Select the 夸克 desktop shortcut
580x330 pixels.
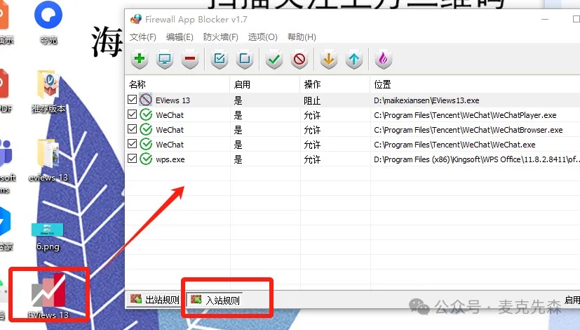click(x=48, y=22)
